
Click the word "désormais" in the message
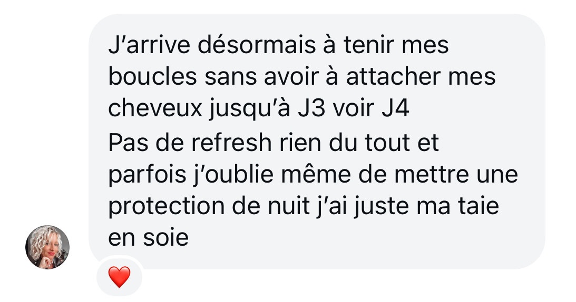(x=257, y=45)
